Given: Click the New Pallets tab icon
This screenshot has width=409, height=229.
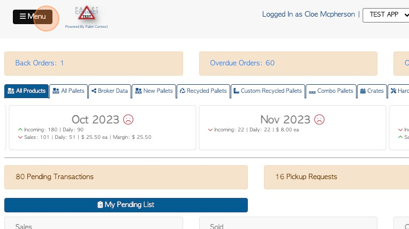Looking at the screenshot, I should [138, 91].
